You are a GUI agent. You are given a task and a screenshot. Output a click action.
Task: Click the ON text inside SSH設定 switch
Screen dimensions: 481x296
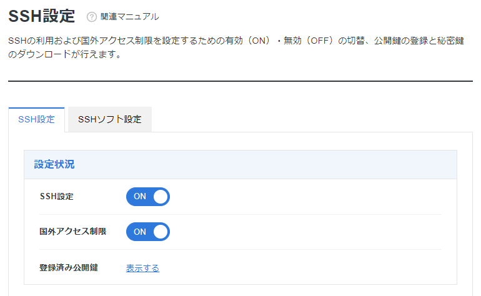[140, 196]
